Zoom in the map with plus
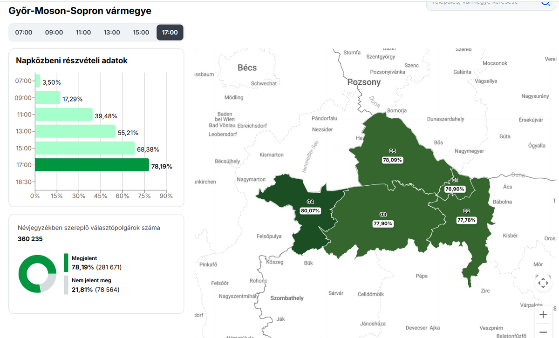Image resolution: width=559 pixels, height=338 pixels. click(543, 315)
